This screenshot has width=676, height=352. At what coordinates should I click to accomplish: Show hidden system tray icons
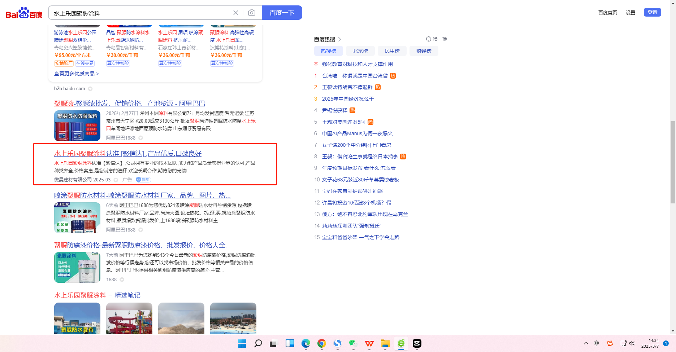click(586, 343)
